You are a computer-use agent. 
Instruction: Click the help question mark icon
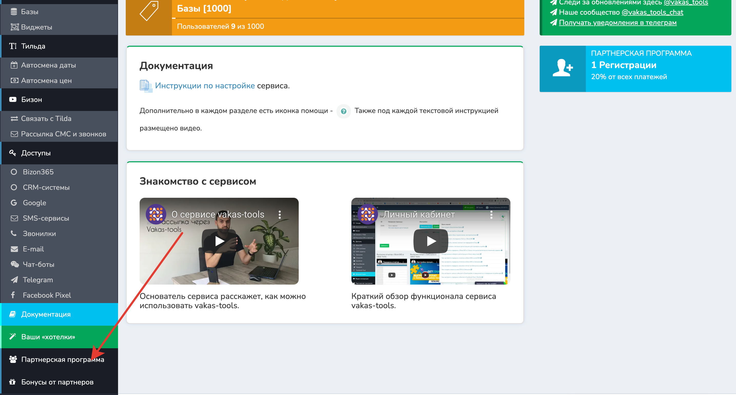(343, 111)
